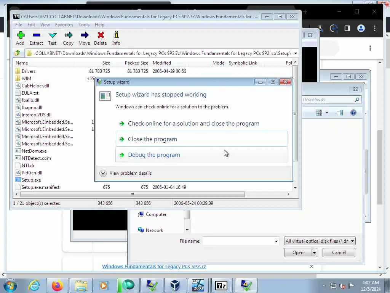Click the search icon in Downloads box

point(357,100)
